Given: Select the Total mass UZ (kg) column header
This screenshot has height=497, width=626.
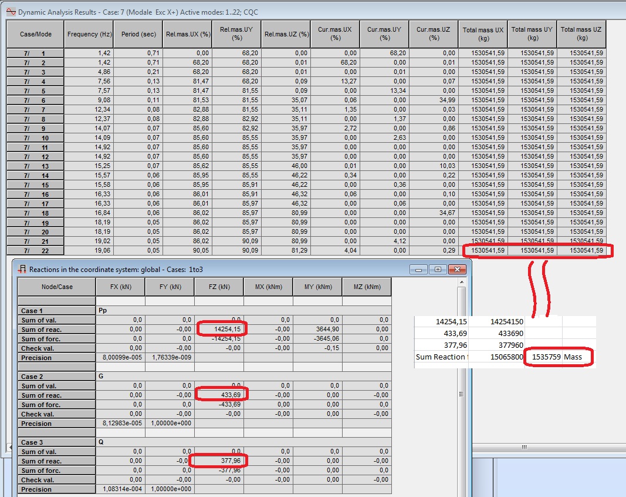Looking at the screenshot, I should point(581,34).
